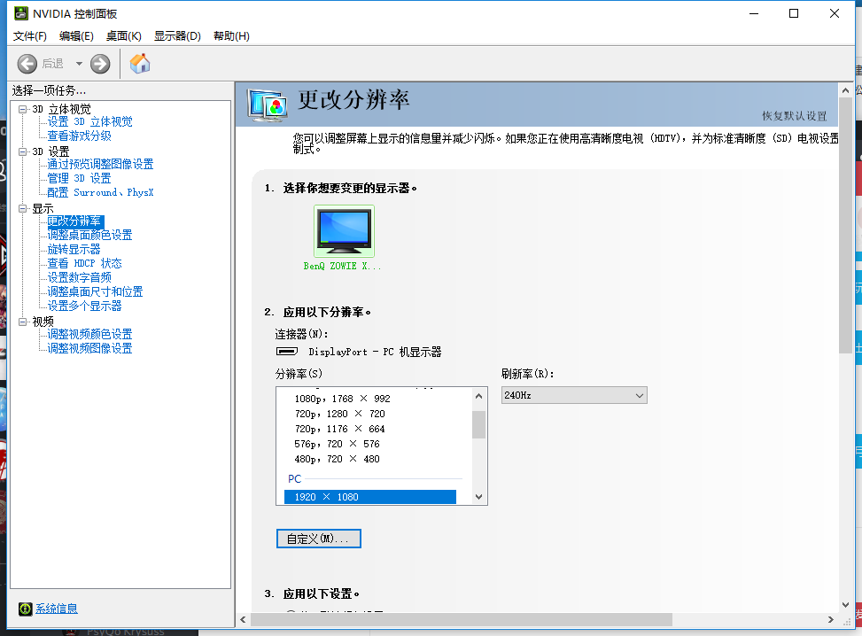Select the BenQ ZOWIE monitor icon
The image size is (862, 636).
pos(344,231)
